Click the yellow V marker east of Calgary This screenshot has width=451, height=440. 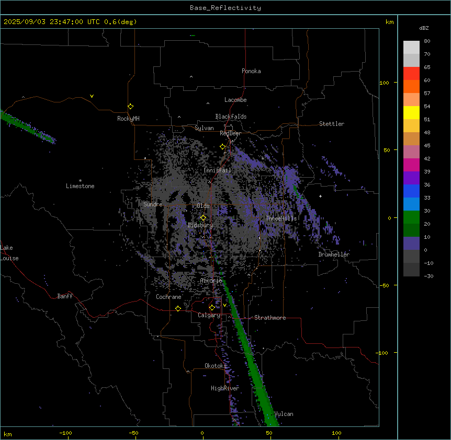(x=224, y=305)
